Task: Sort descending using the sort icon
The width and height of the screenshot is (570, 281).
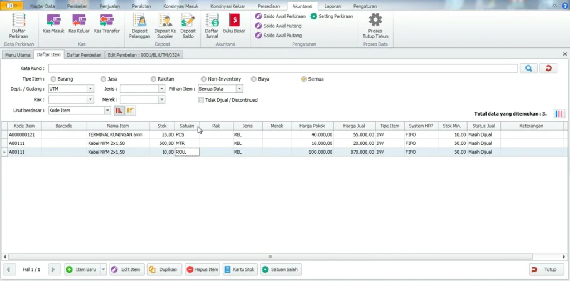Action: pyautogui.click(x=130, y=111)
